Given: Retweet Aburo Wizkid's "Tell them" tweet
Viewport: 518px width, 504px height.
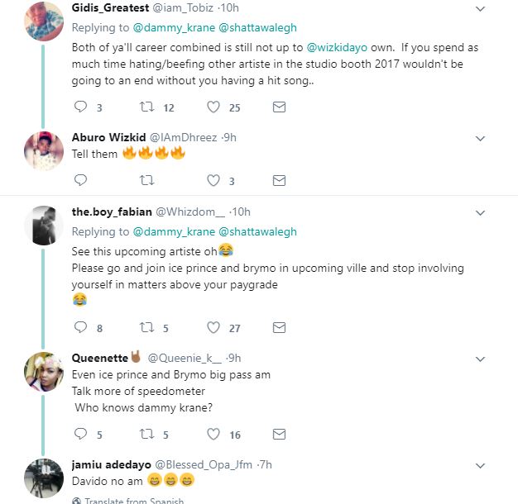Looking at the screenshot, I should [147, 180].
